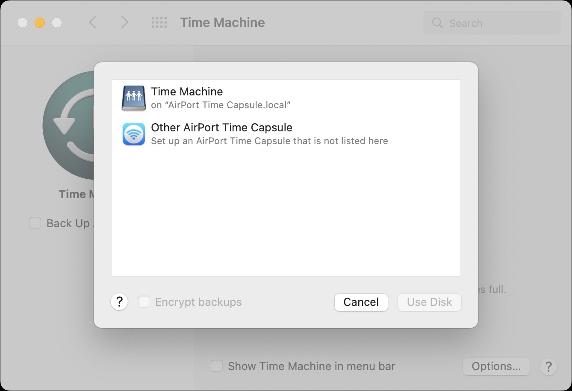Open Show All preferences grid icon

[159, 22]
